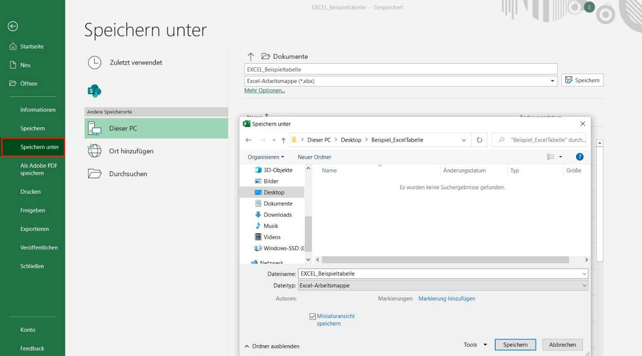This screenshot has height=356, width=642.
Task: Click Beispiel_ExcelTabelle in the breadcrumb
Action: pos(397,140)
